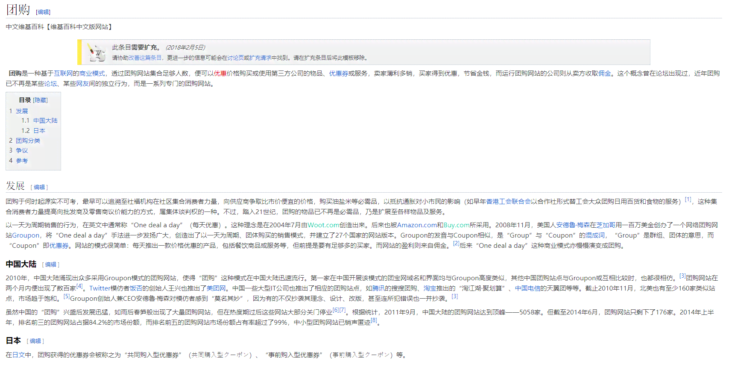Hide the table of contents via 隐藏
The width and height of the screenshot is (729, 367).
pos(40,100)
